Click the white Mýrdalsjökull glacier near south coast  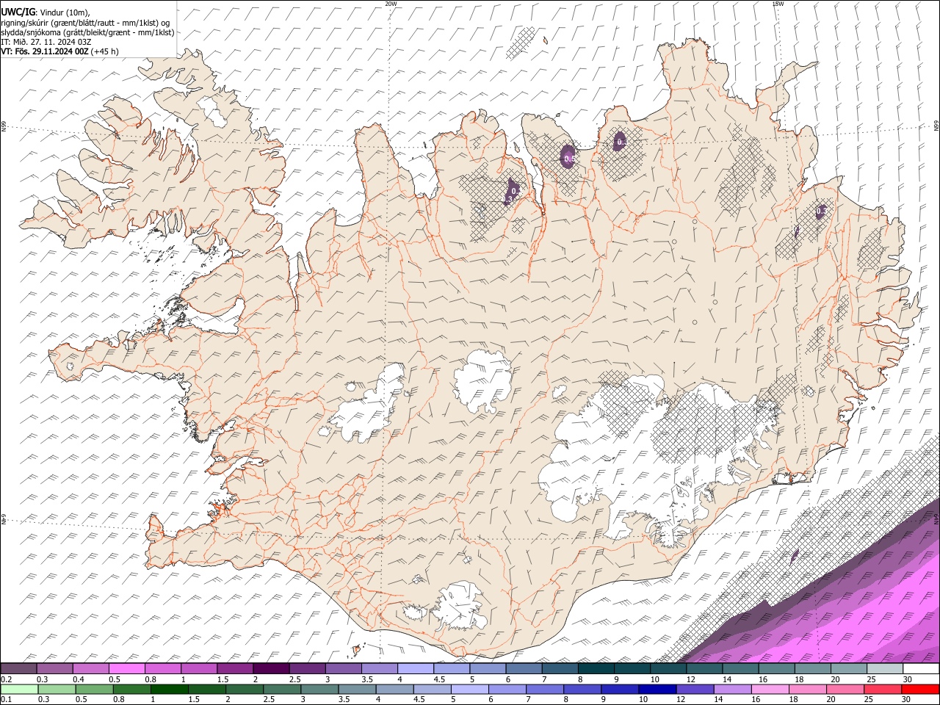(x=461, y=607)
